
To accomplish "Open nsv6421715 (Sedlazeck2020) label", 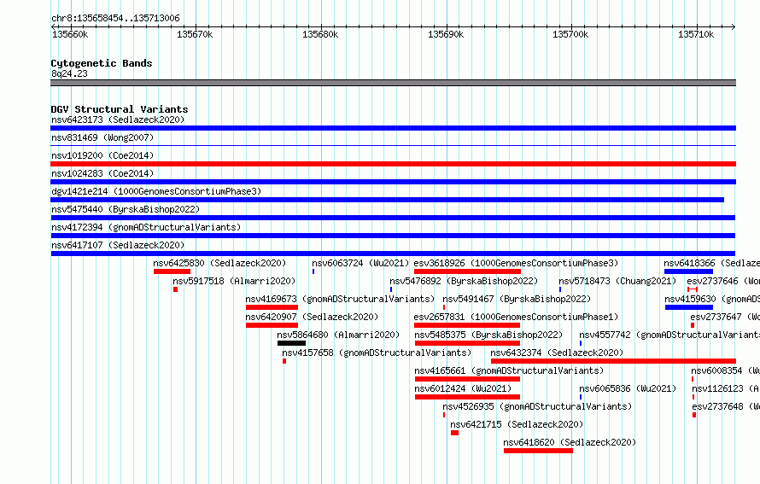I will click(x=517, y=424).
